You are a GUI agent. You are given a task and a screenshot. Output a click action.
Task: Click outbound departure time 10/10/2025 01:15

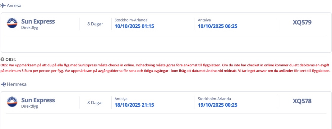[134, 26]
